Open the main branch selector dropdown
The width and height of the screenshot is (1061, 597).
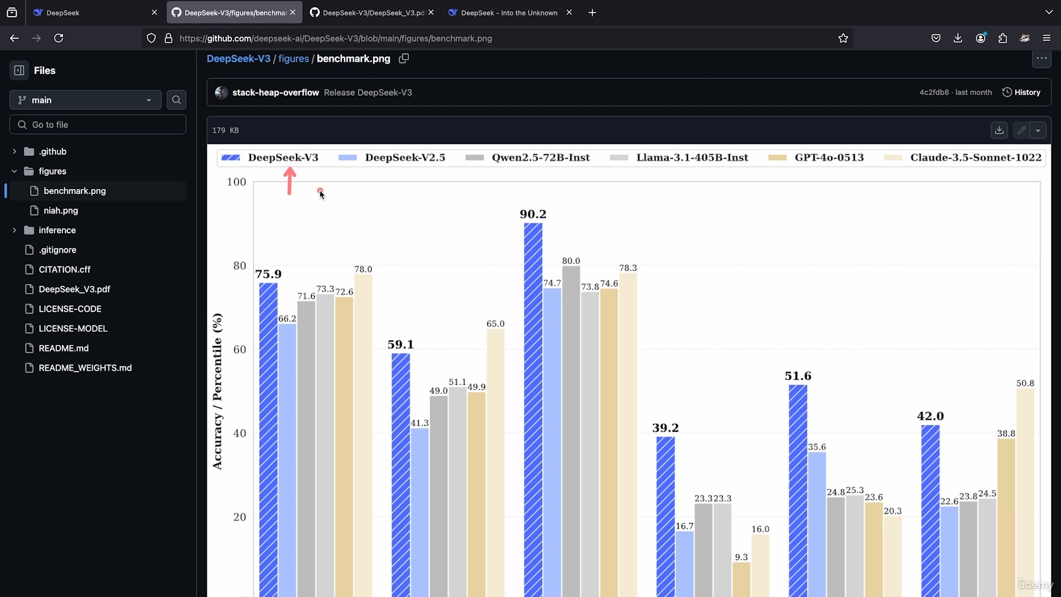point(85,100)
